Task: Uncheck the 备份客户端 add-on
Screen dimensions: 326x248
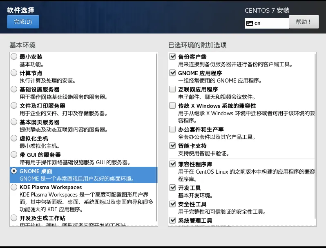Action: (172, 56)
